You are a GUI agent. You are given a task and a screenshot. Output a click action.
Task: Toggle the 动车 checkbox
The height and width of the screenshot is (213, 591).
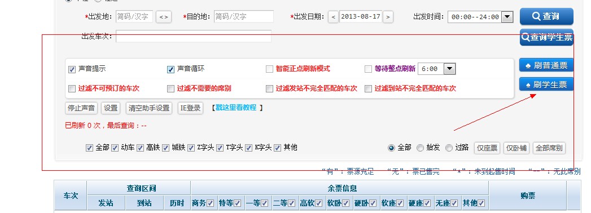(x=115, y=148)
